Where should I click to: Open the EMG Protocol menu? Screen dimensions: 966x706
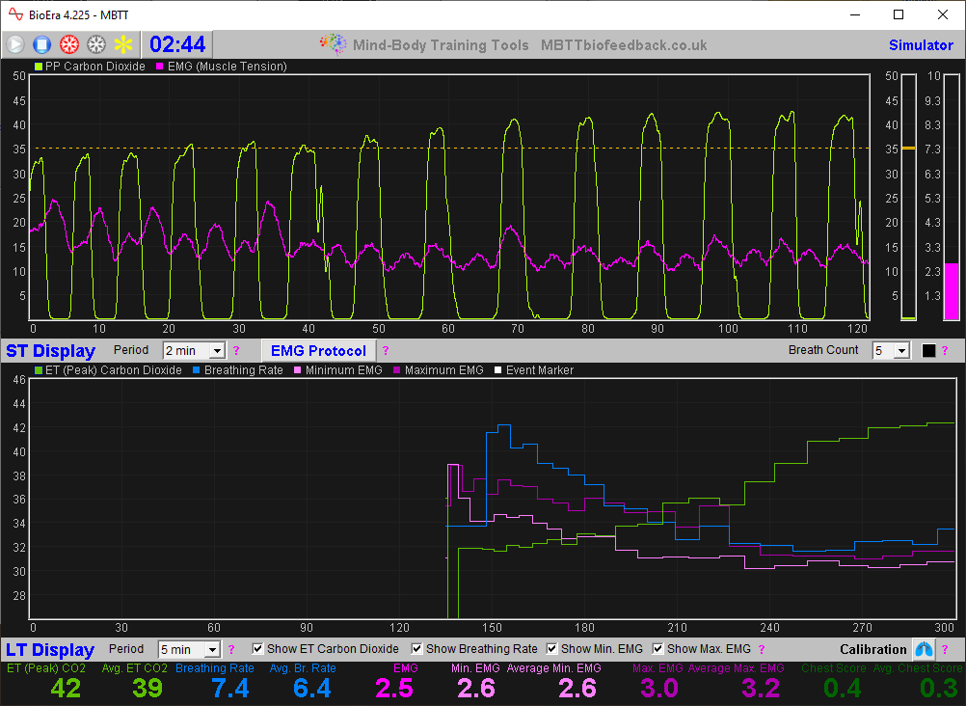point(321,350)
